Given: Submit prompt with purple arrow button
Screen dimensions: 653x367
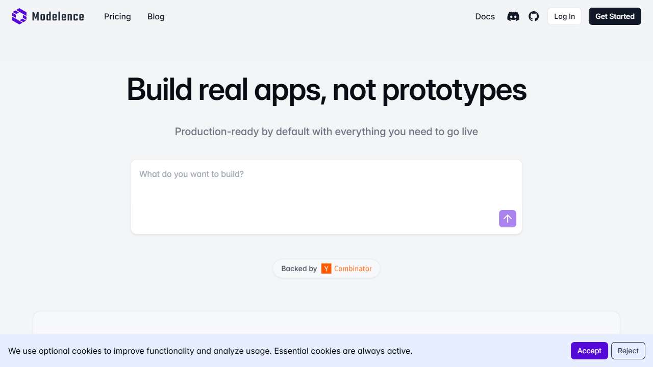Looking at the screenshot, I should tap(507, 219).
